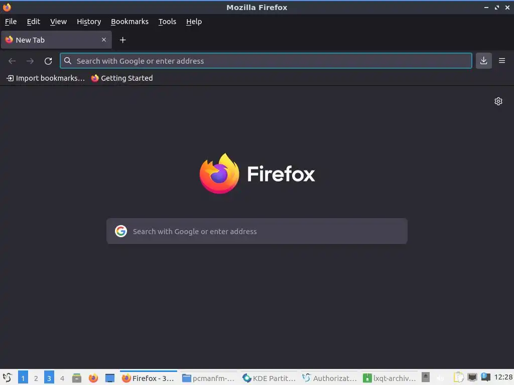Maximize the Mozilla Firefox window

(497, 7)
